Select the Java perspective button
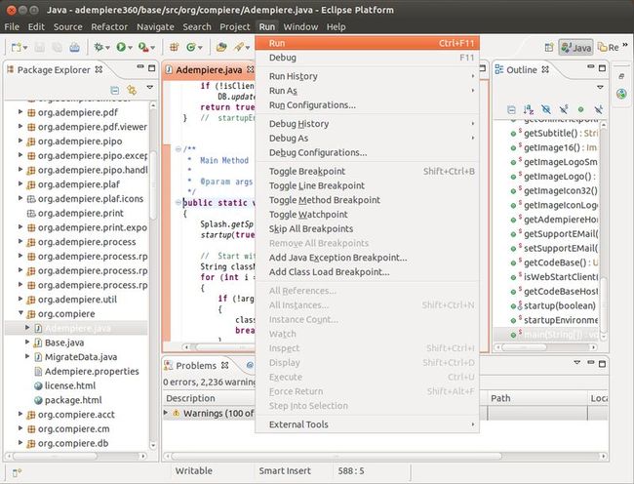 click(575, 47)
